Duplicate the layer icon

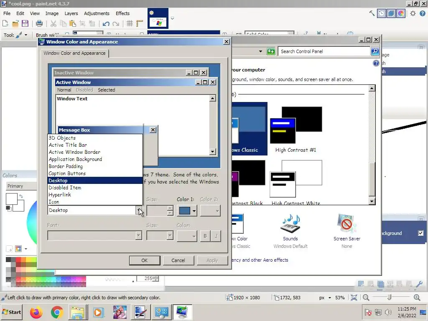click(380, 284)
